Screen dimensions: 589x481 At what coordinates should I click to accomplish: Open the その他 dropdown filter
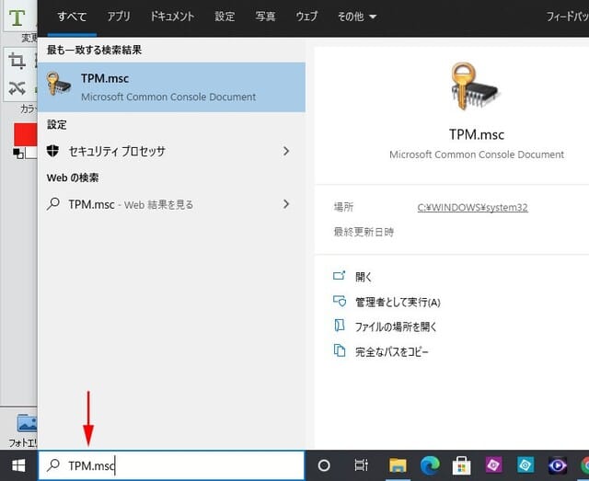point(357,17)
